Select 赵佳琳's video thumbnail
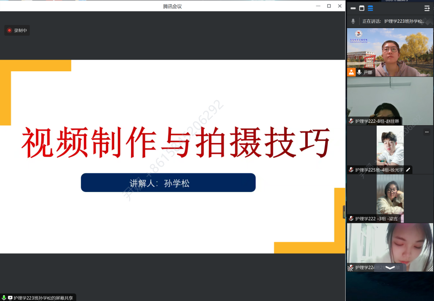 coord(390,99)
